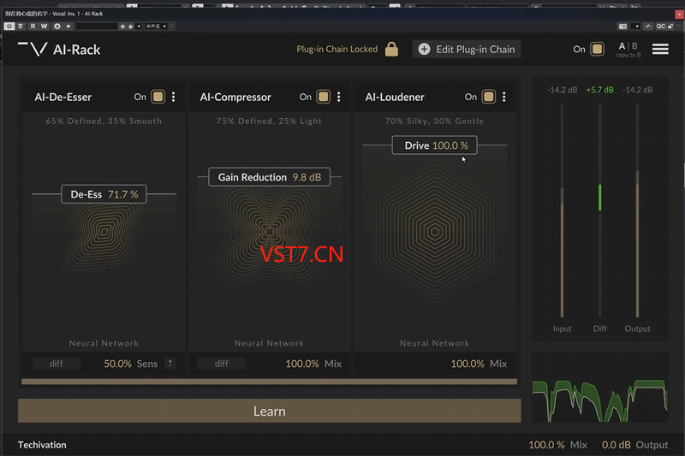Click '65% Defined, 35% Smooth' text
The height and width of the screenshot is (456, 685).
pyautogui.click(x=104, y=121)
